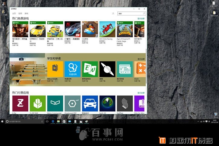Open the Action Center notifications icon
This screenshot has width=219, height=146.
tap(206, 122)
